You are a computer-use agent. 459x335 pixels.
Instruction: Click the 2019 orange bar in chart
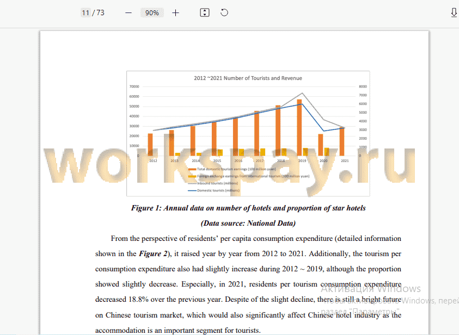tap(299, 127)
